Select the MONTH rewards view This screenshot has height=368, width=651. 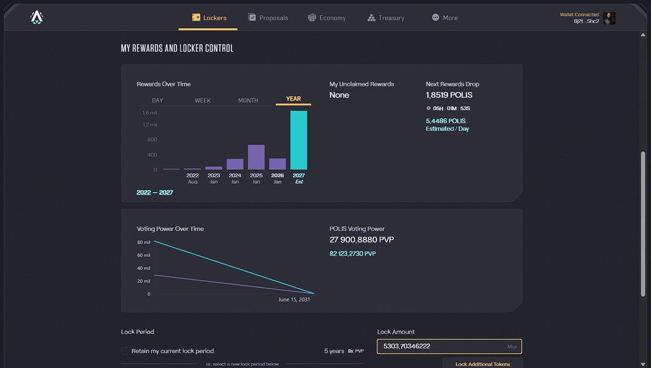248,100
